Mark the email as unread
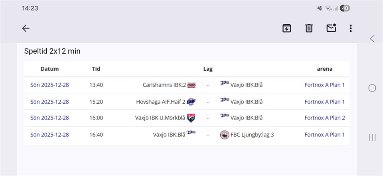 click(x=331, y=28)
